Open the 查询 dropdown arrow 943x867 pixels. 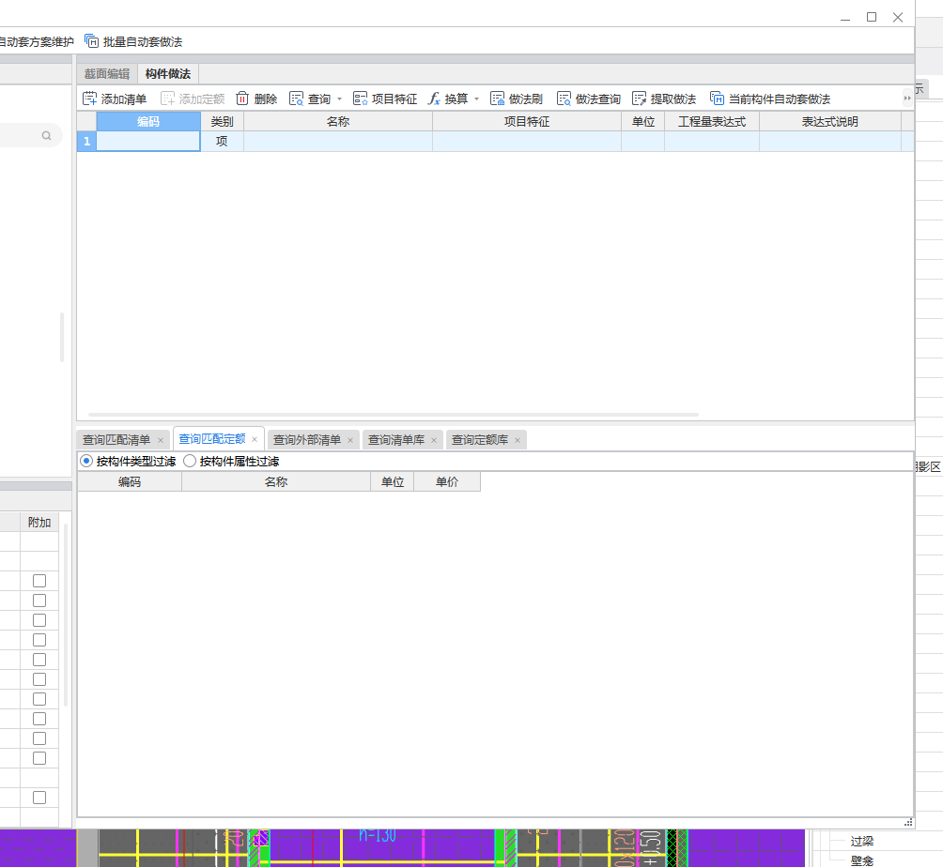coord(340,99)
